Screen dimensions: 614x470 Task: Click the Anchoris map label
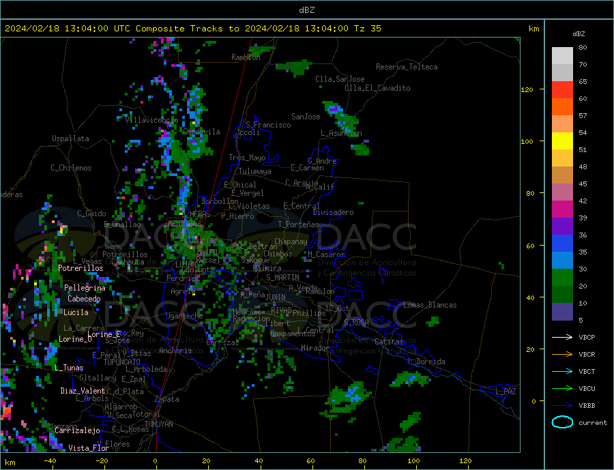[175, 351]
